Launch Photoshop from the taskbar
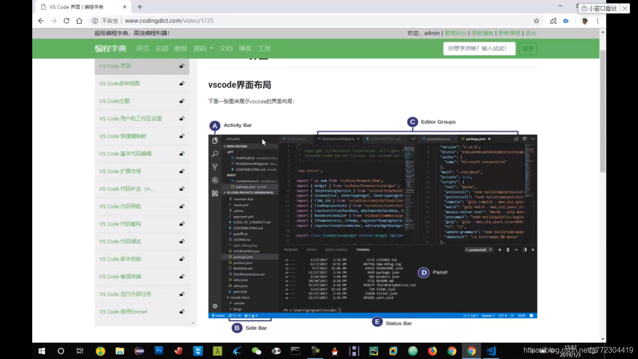This screenshot has width=638, height=359. [159, 351]
